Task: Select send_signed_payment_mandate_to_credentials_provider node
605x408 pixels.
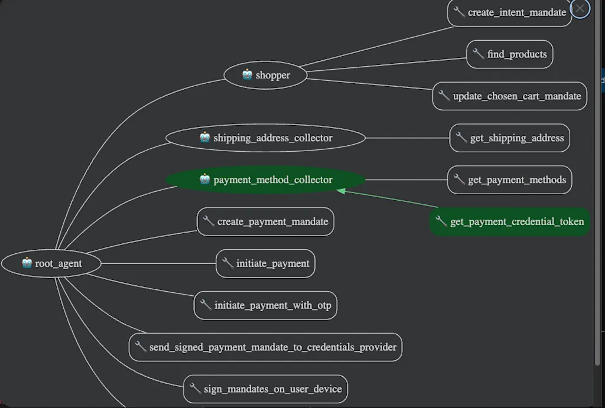Action: [265, 347]
